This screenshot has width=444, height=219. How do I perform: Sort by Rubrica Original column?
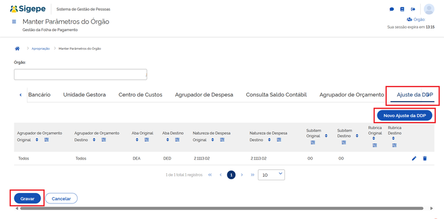click(374, 138)
